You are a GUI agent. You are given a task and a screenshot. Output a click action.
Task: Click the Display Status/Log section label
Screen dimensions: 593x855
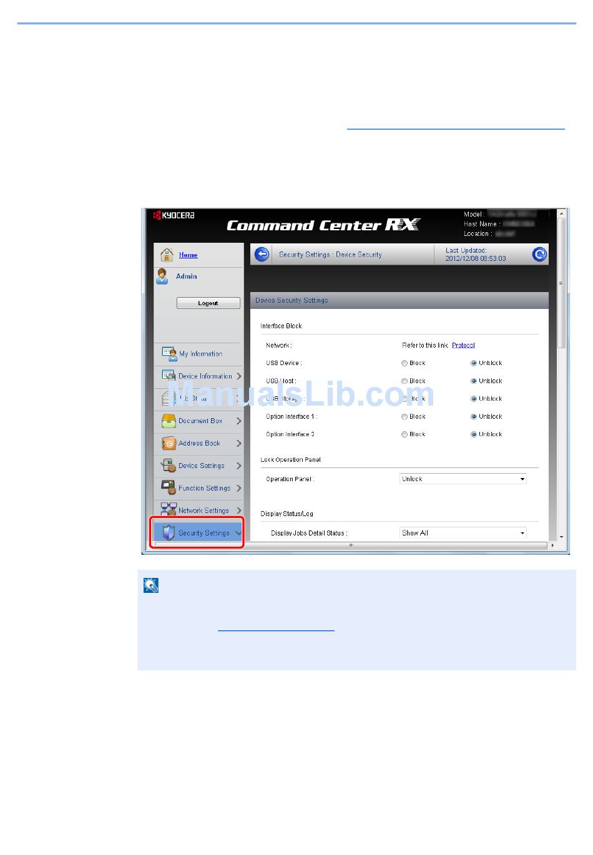tap(287, 514)
